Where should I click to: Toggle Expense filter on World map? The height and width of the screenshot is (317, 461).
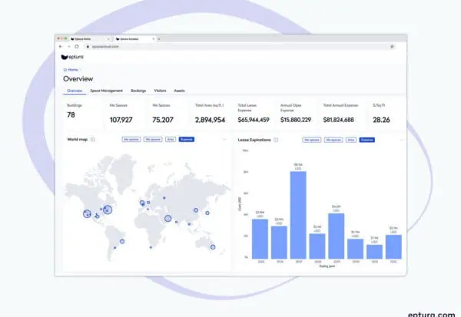coord(187,139)
